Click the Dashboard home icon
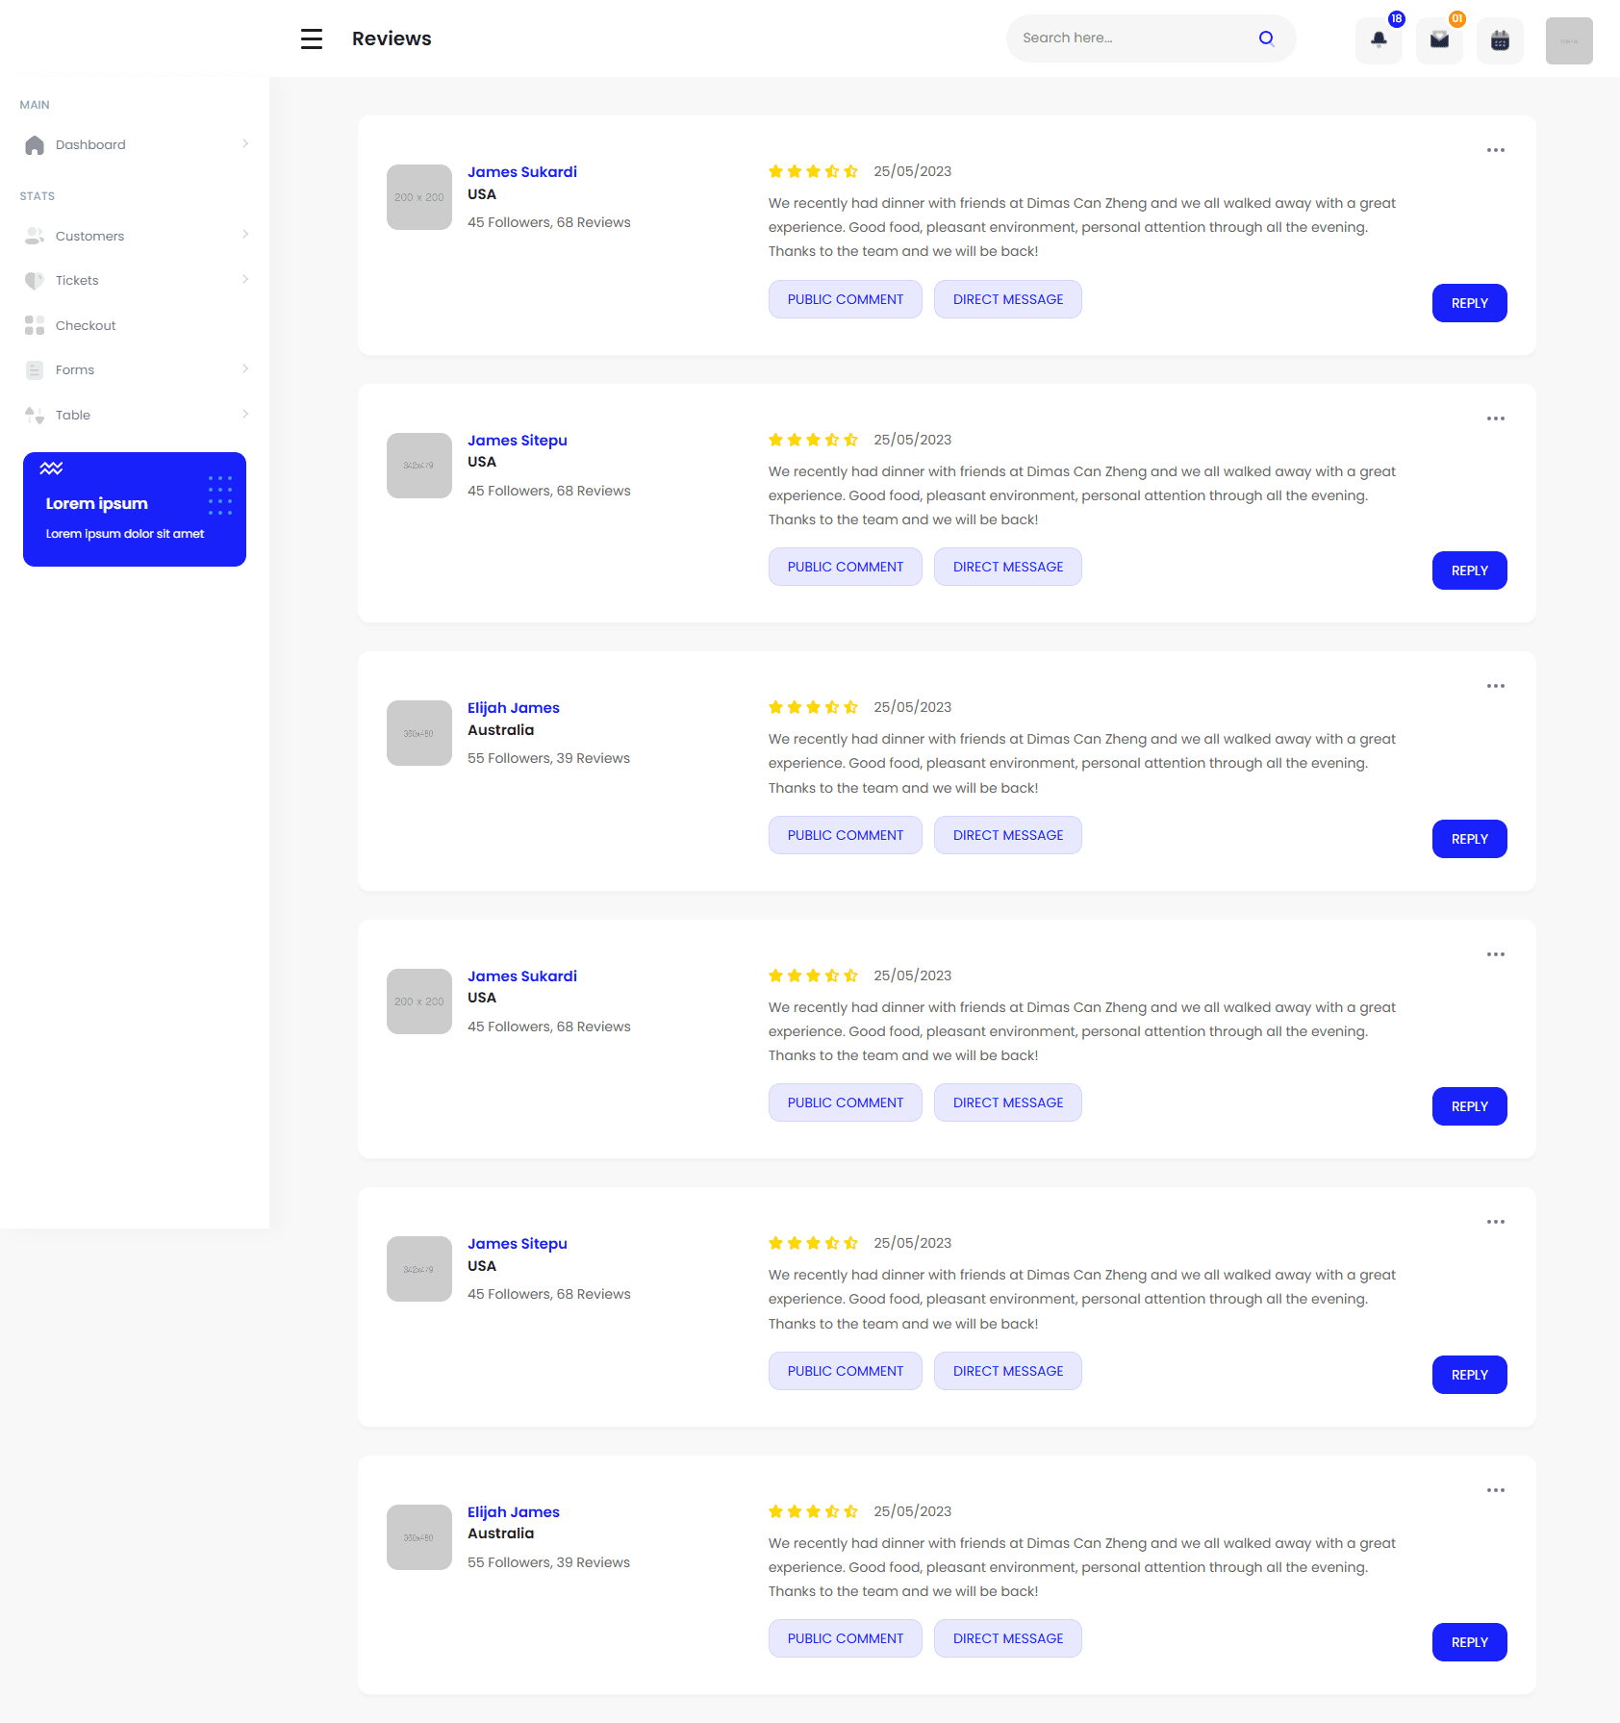 (x=35, y=144)
